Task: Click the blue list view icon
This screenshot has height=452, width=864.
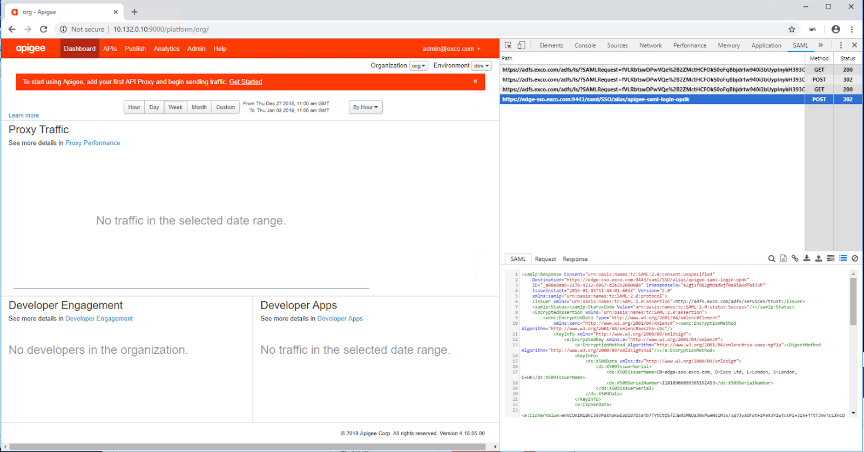Action: click(x=843, y=259)
